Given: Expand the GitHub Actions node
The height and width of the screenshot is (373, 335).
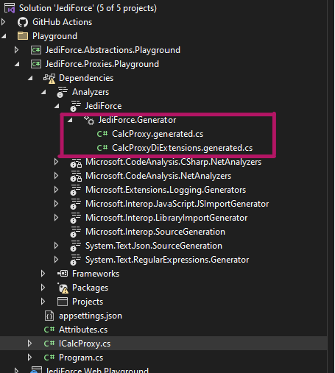Looking at the screenshot, I should 3,22.
